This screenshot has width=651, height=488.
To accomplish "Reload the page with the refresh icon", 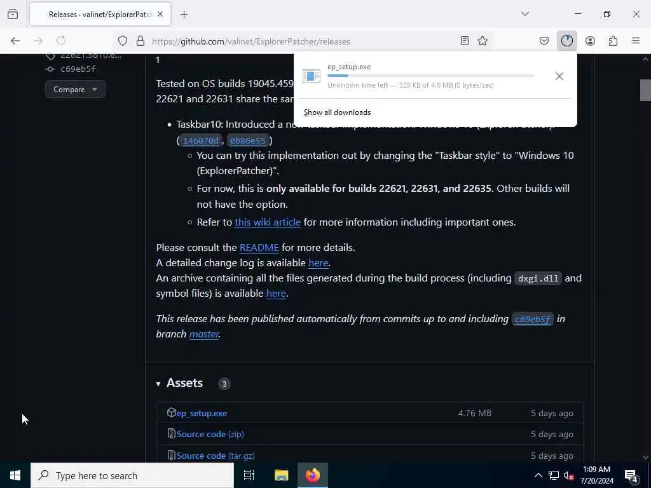I will coord(61,41).
